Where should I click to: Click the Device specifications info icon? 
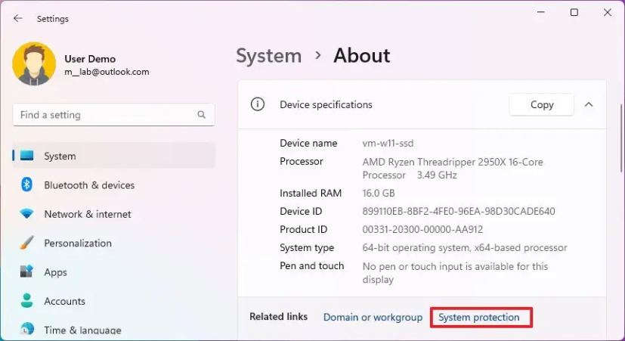coord(258,104)
